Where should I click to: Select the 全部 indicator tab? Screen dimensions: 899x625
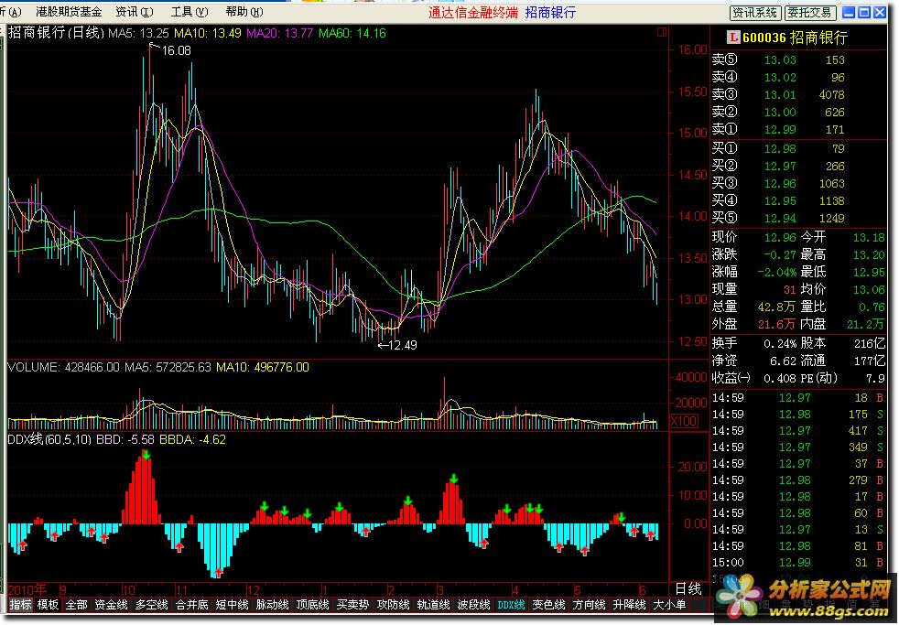[76, 604]
